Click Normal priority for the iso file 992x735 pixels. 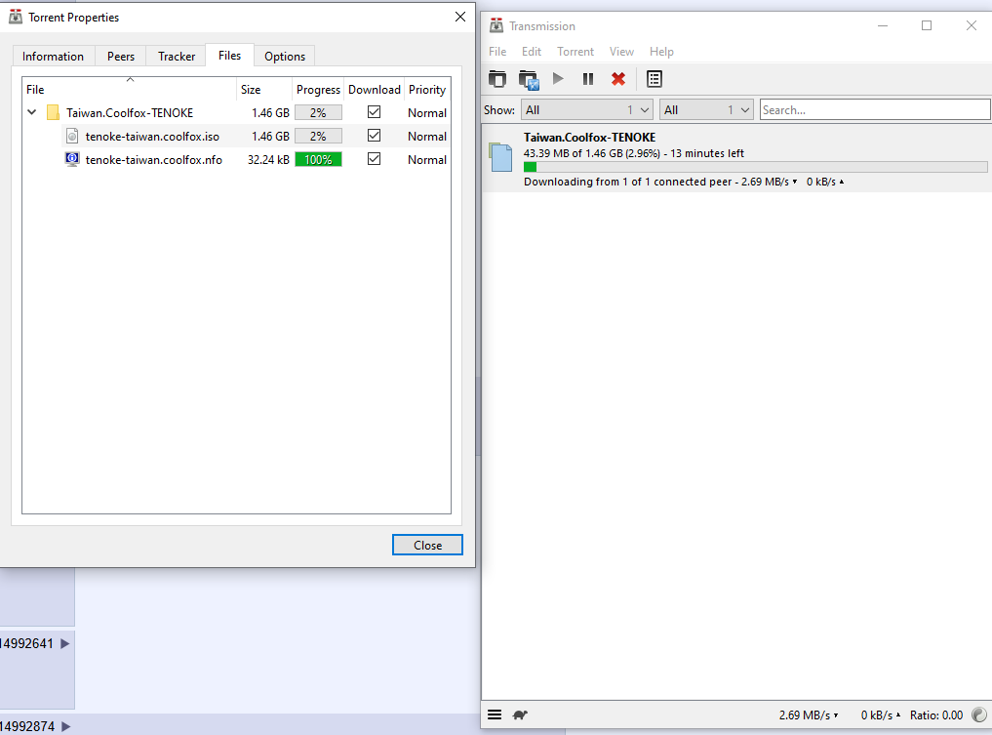tap(427, 136)
